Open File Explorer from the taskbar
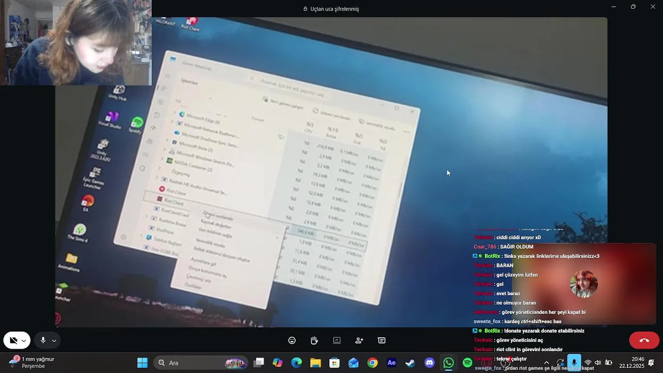Screen dimensions: 663x373 tap(315, 363)
